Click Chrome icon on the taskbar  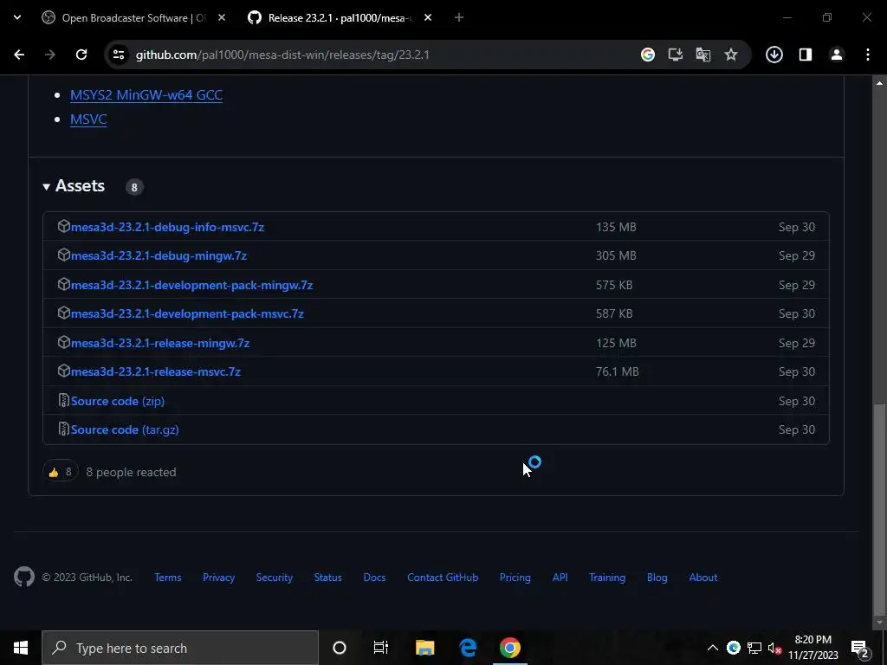[509, 648]
